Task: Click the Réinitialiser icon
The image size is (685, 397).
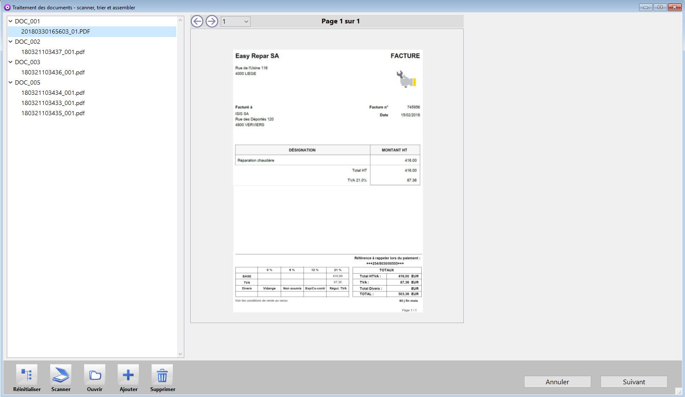Action: pos(27,375)
